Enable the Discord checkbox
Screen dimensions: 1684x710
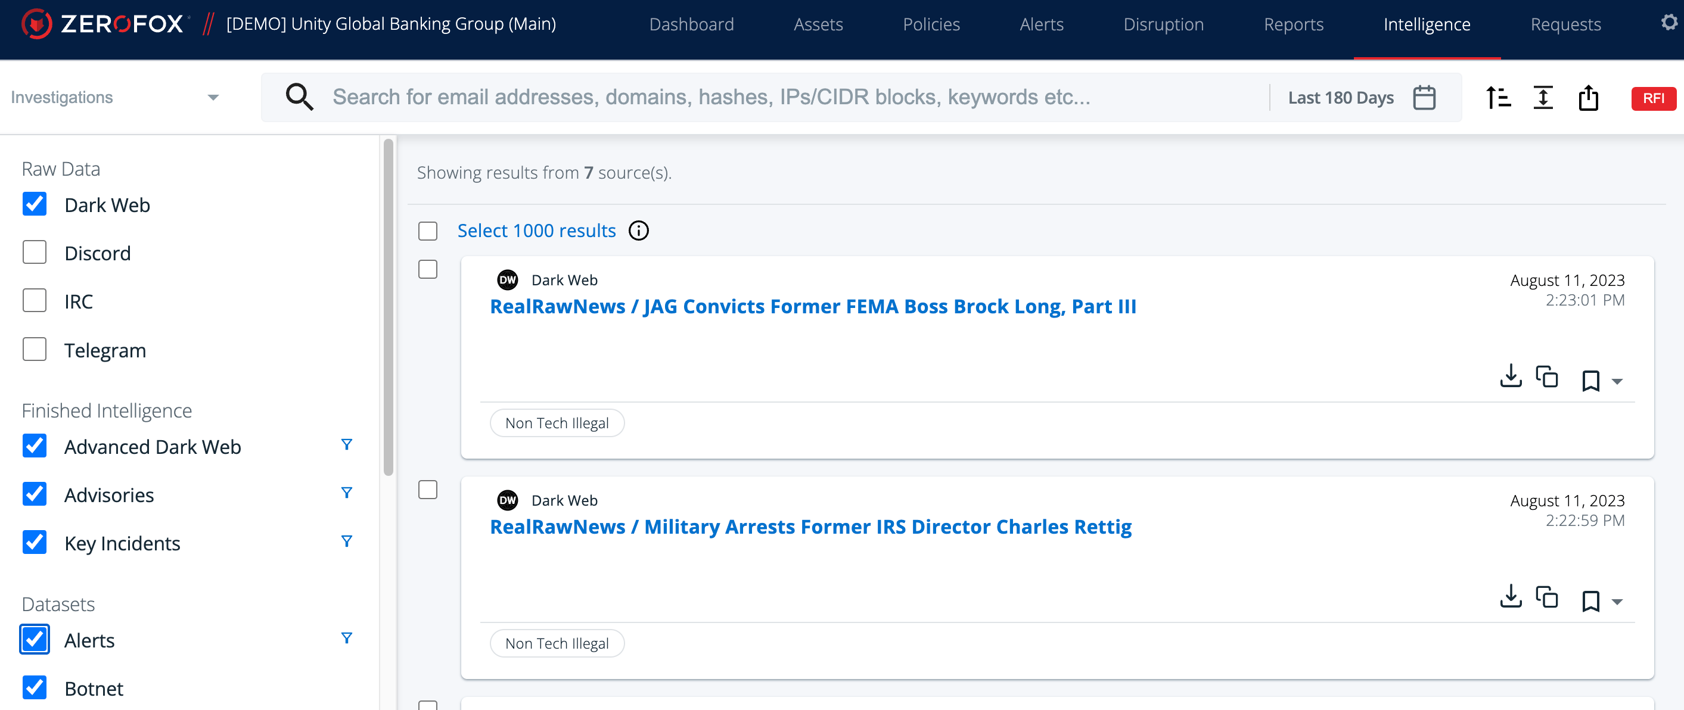click(x=35, y=253)
